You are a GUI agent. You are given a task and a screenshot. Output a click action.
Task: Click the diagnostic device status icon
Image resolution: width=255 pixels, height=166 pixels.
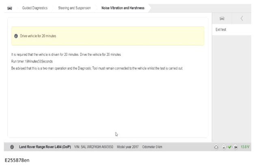[x=224, y=147]
